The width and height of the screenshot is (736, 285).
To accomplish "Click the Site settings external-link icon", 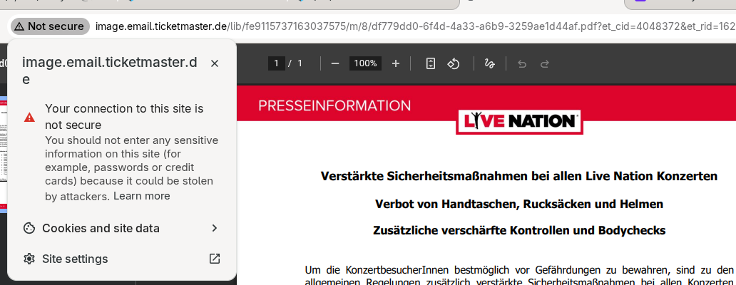I will point(215,259).
